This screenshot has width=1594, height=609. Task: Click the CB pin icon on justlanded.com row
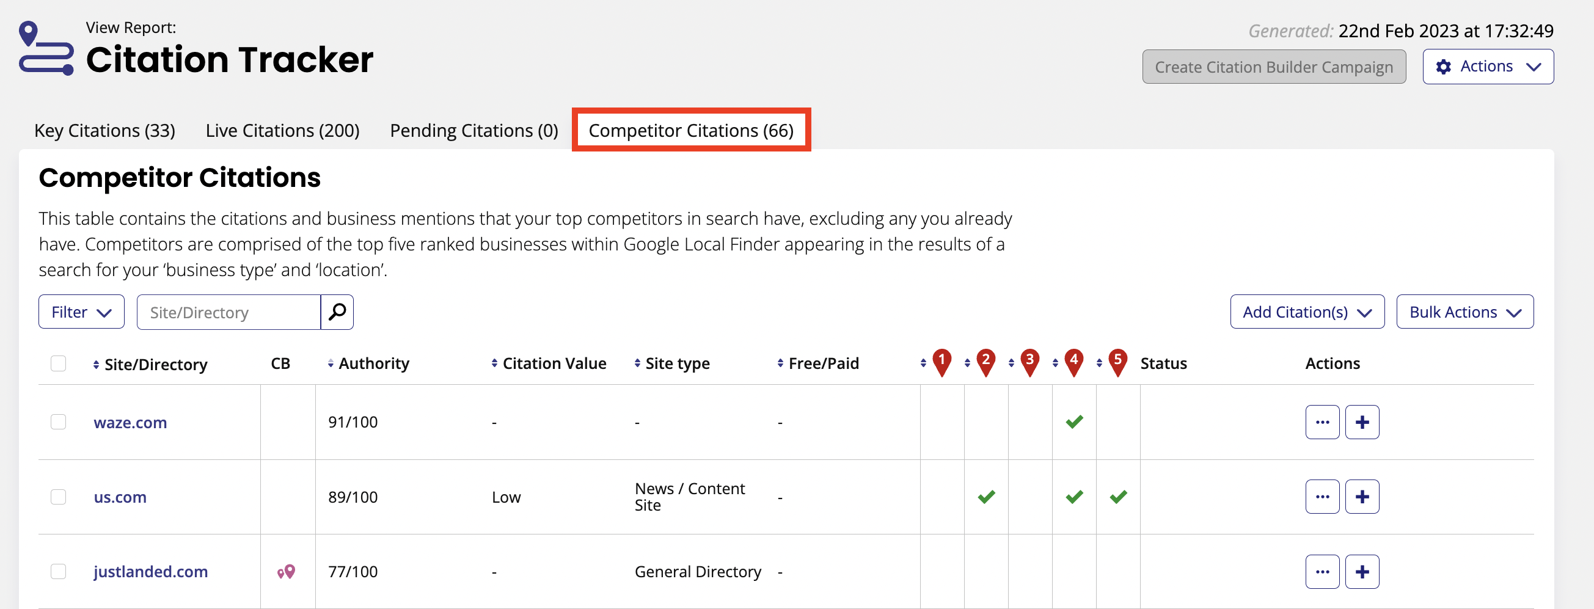pyautogui.click(x=286, y=571)
